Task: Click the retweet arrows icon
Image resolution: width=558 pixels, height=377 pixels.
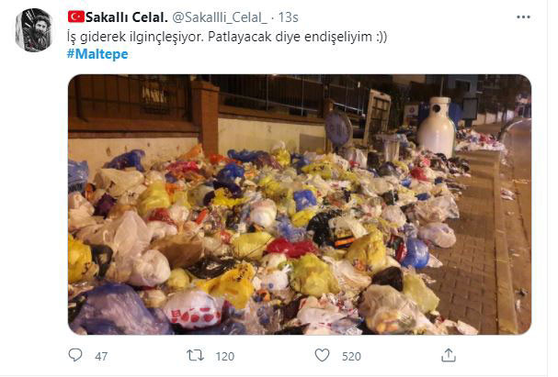Action: point(196,355)
